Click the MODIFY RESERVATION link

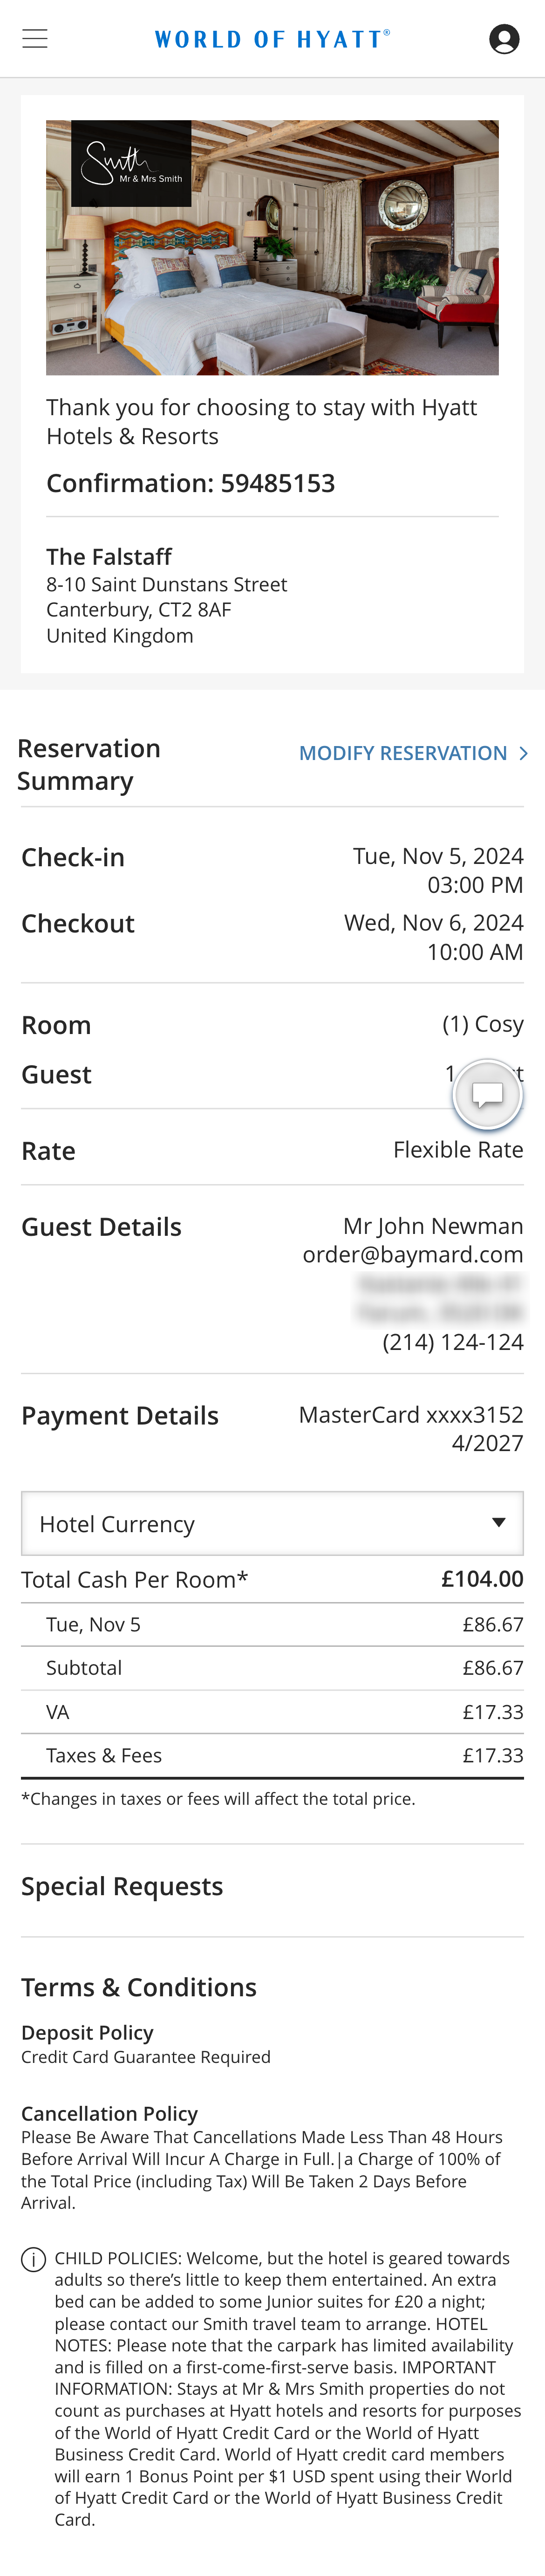pos(403,753)
